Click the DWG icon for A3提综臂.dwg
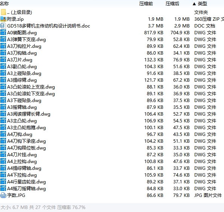 [3, 80]
